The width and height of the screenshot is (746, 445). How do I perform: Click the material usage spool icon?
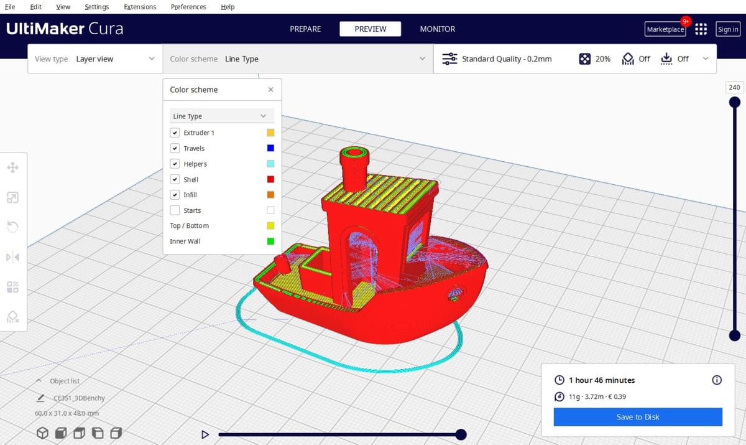pyautogui.click(x=559, y=396)
